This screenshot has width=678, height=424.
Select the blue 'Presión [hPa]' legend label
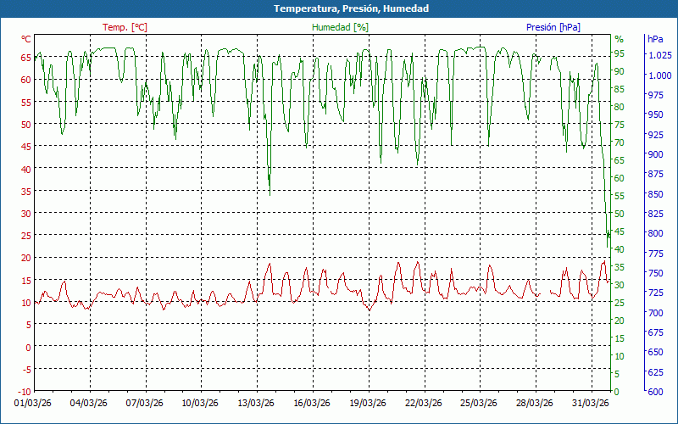[553, 27]
